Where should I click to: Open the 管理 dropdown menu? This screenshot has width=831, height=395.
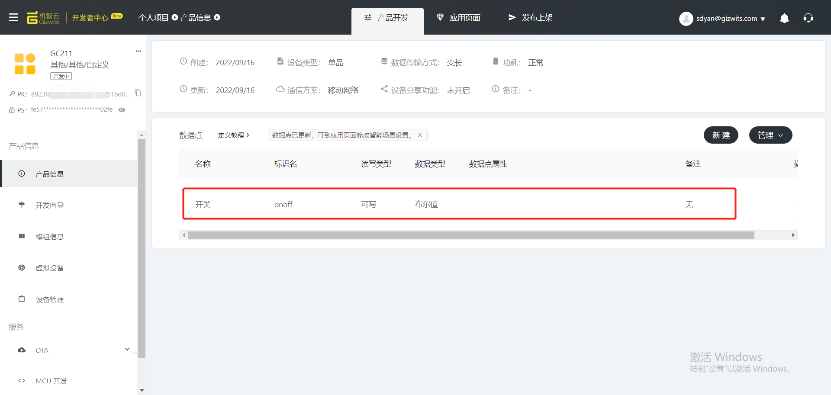click(x=770, y=135)
